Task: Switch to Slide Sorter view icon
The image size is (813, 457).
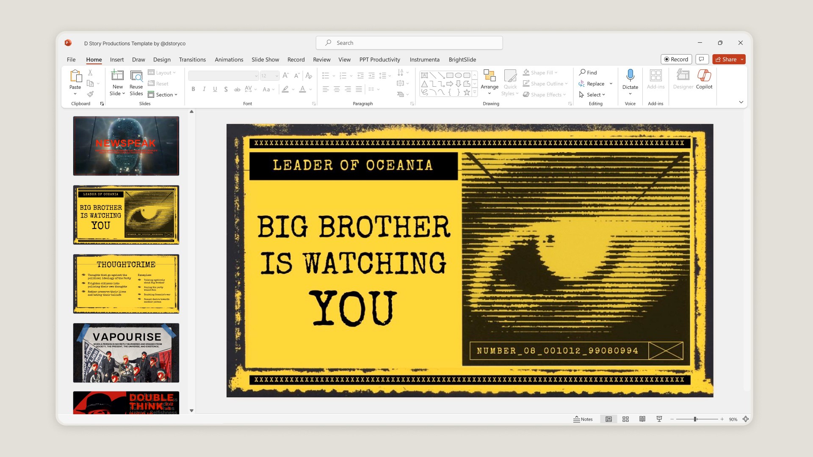Action: click(x=625, y=419)
